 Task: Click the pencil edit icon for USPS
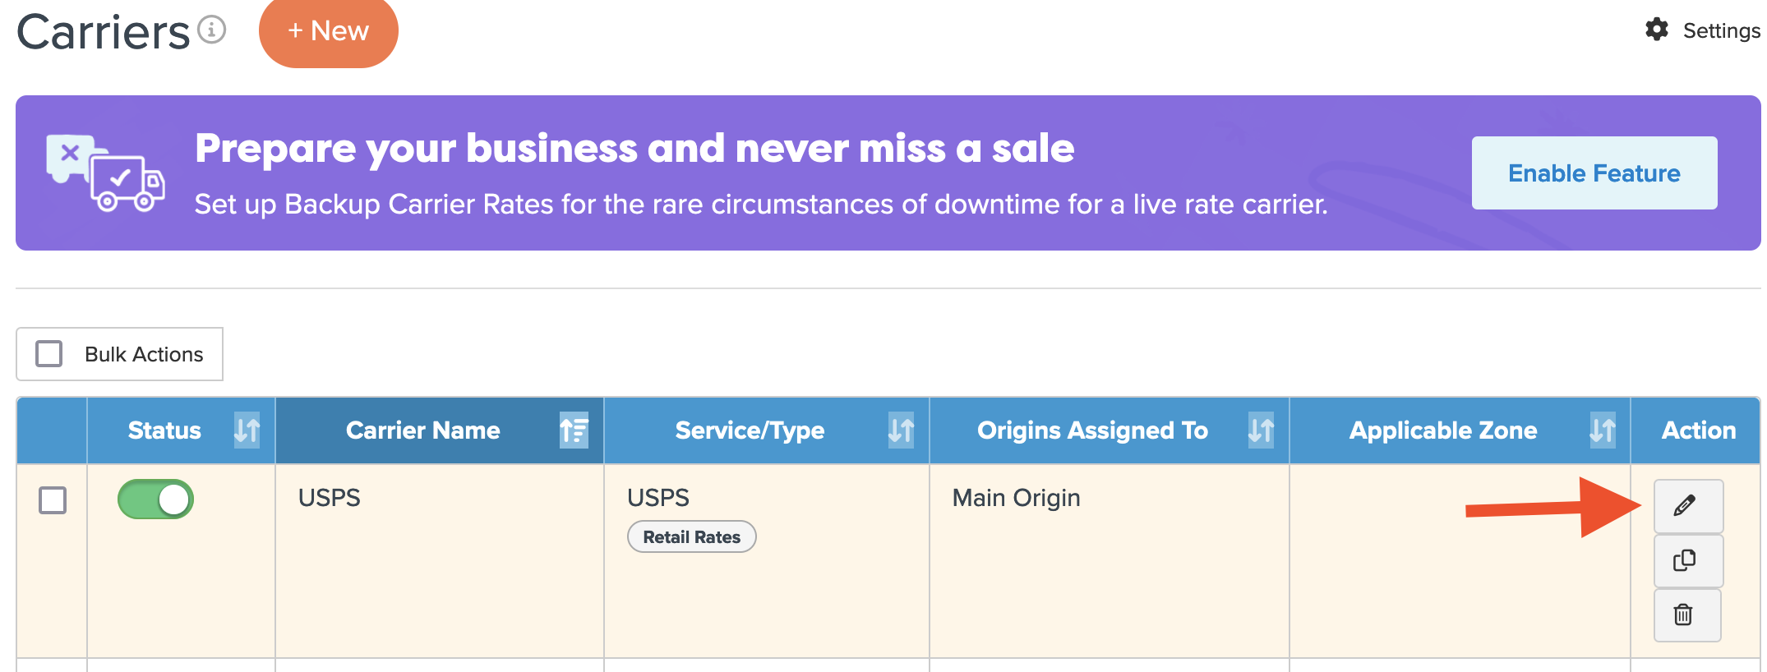(x=1686, y=505)
